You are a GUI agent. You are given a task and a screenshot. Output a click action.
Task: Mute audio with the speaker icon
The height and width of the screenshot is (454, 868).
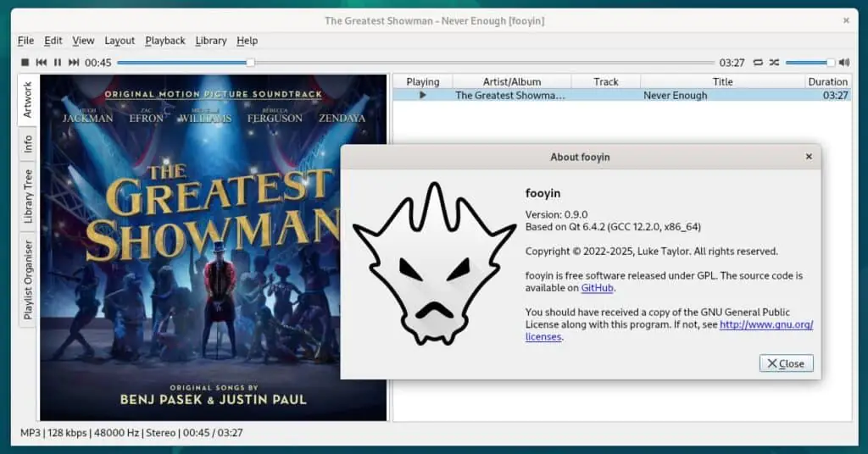tap(843, 63)
